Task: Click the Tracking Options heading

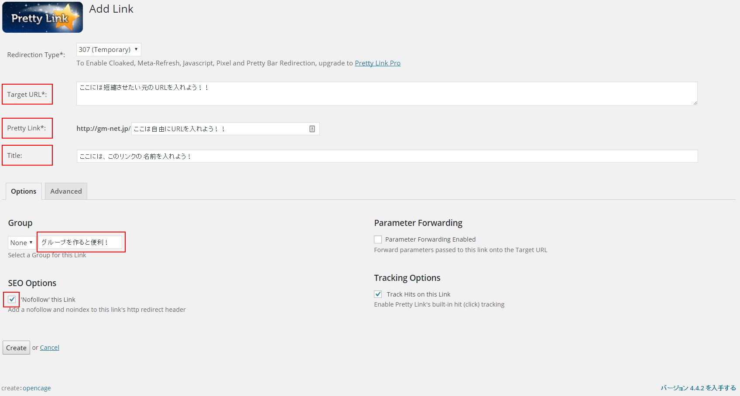Action: point(407,278)
